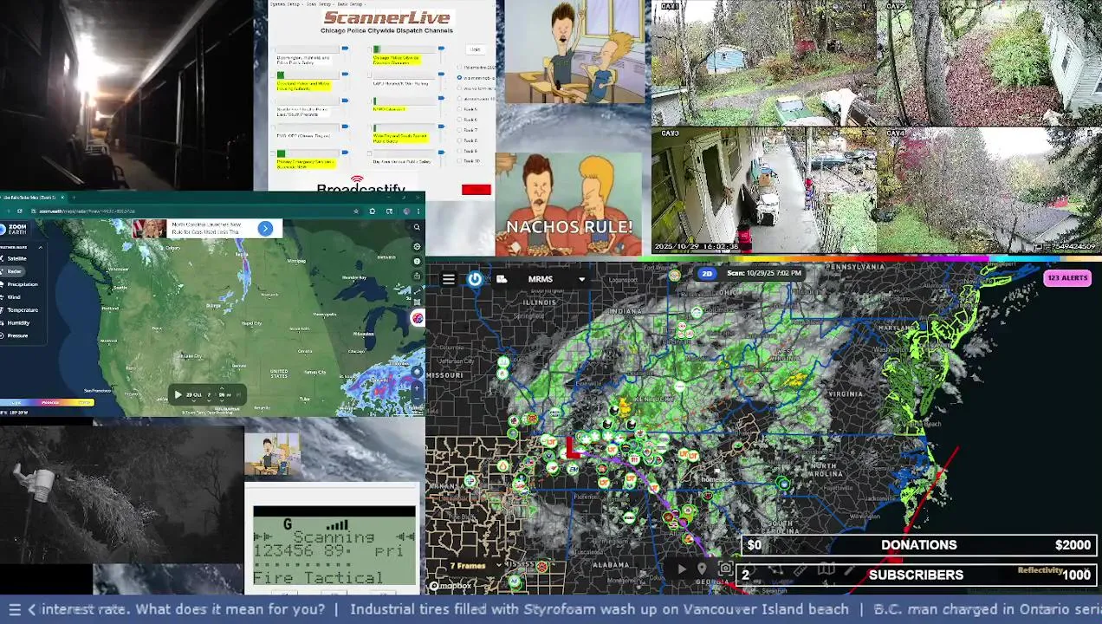The height and width of the screenshot is (624, 1102).
Task: Play the Zoom Earth radar animation
Action: pos(178,394)
